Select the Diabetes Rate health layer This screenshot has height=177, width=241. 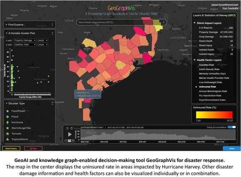click(206, 65)
